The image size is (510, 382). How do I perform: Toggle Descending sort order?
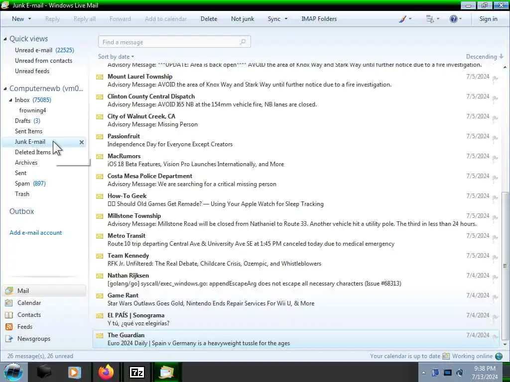[x=484, y=57]
